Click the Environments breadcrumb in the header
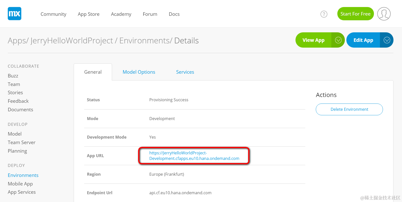The height and width of the screenshot is (202, 402). [145, 41]
